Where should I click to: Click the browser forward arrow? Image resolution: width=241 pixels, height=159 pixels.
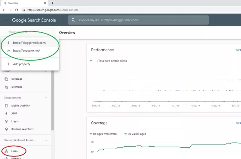click(x=10, y=10)
